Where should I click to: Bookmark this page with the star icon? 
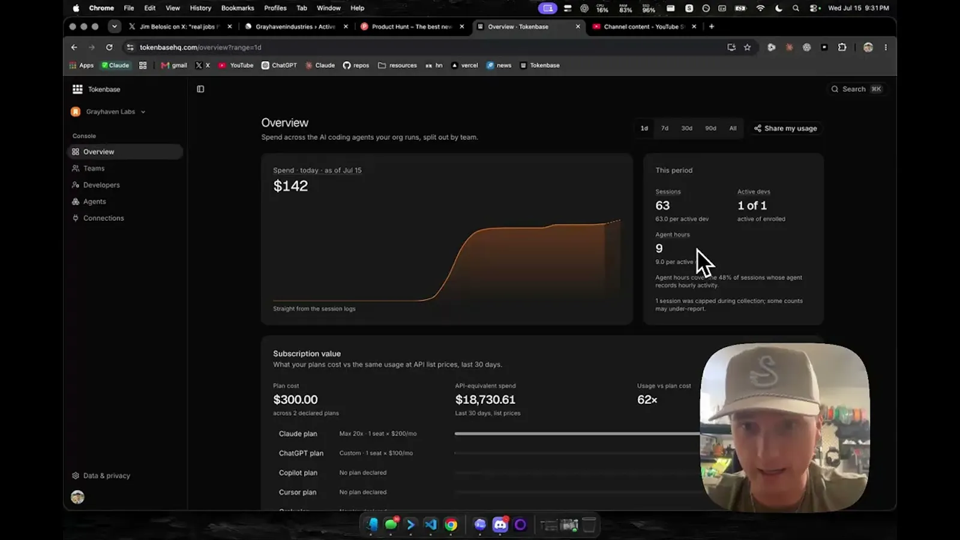pyautogui.click(x=748, y=47)
